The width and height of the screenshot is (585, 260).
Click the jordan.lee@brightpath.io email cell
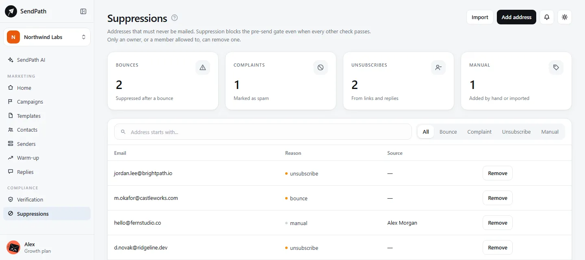coord(143,173)
